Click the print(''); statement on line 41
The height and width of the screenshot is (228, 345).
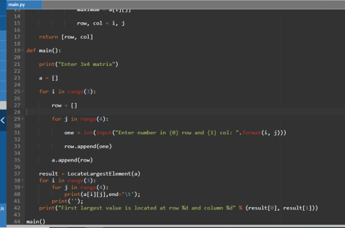[68, 201]
